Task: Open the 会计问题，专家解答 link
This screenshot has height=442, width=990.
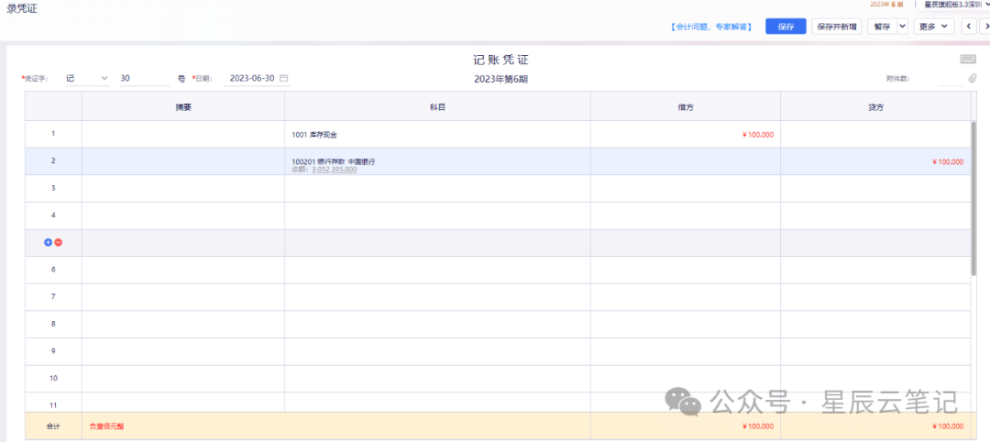Action: [x=711, y=28]
